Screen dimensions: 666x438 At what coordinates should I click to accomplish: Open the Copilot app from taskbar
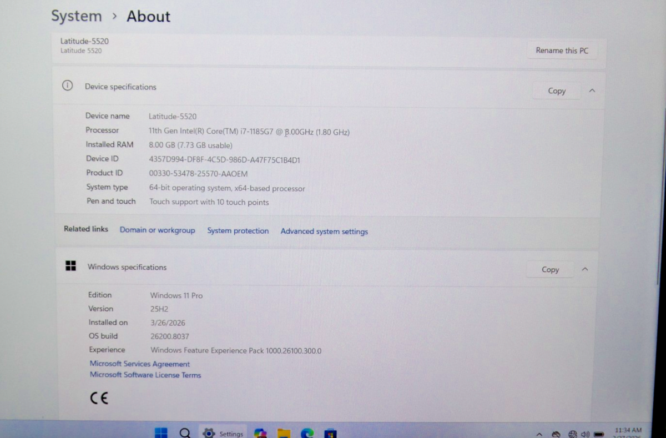pos(260,433)
